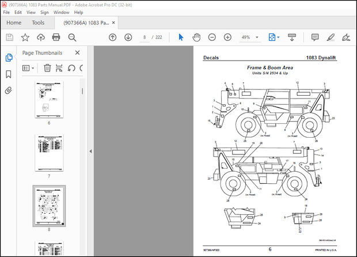Switch to the Tools tab
The width and height of the screenshot is (357, 257).
[38, 22]
